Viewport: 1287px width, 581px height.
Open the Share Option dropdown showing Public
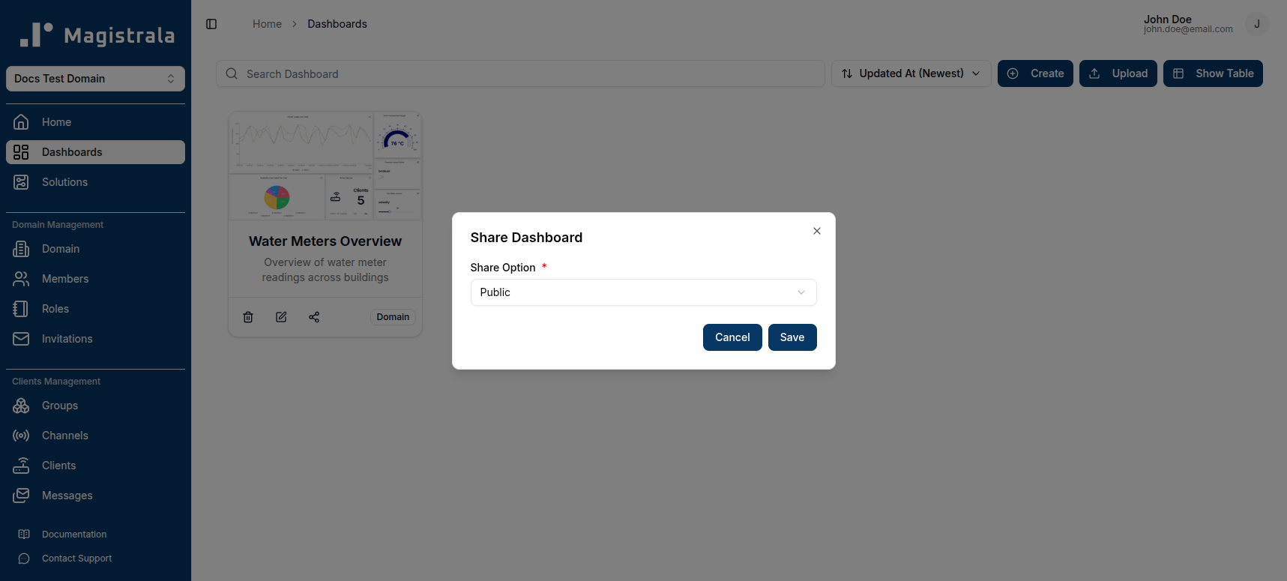643,292
